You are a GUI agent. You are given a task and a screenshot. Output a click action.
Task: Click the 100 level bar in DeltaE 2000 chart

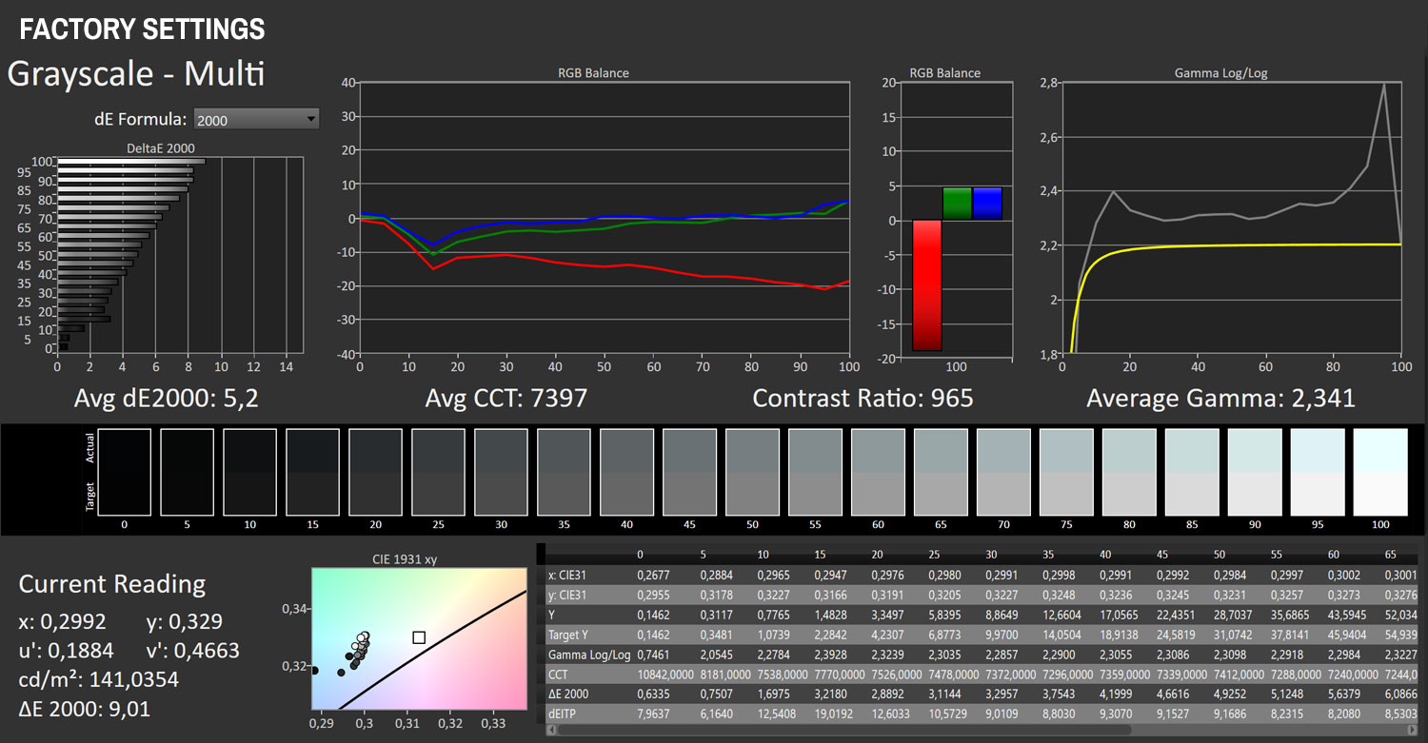click(130, 161)
